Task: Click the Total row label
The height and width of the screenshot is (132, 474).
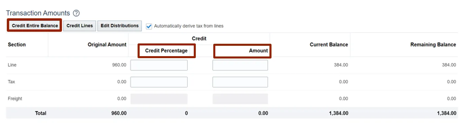Action: (41, 113)
